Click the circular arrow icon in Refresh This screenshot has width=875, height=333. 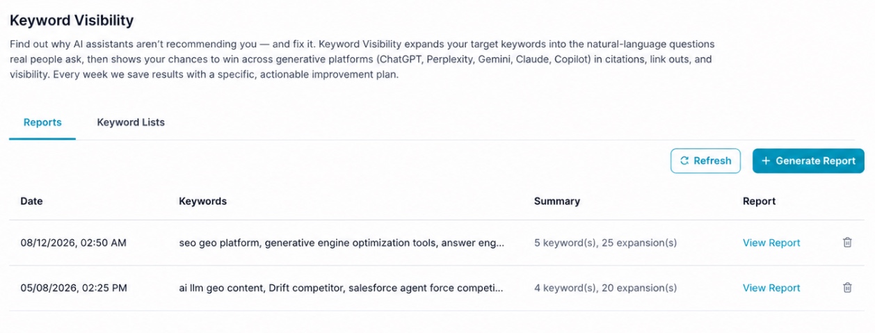click(684, 161)
